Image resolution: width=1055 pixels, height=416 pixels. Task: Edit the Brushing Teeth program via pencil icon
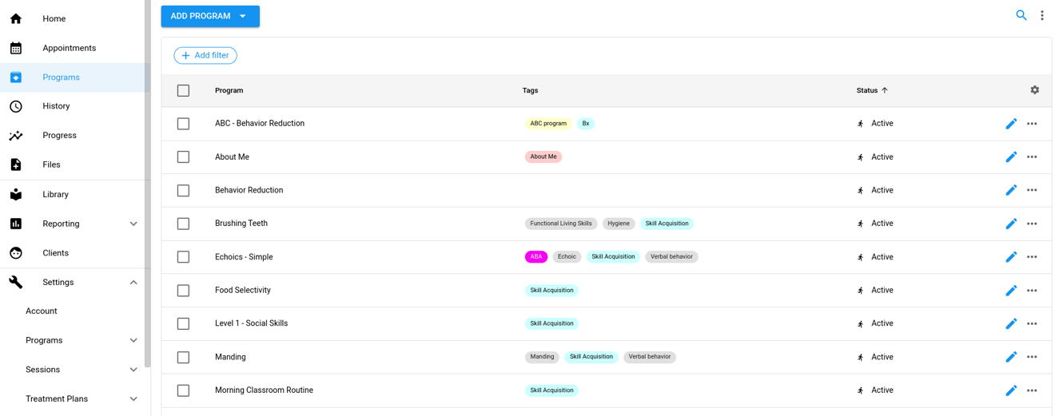tap(1010, 224)
